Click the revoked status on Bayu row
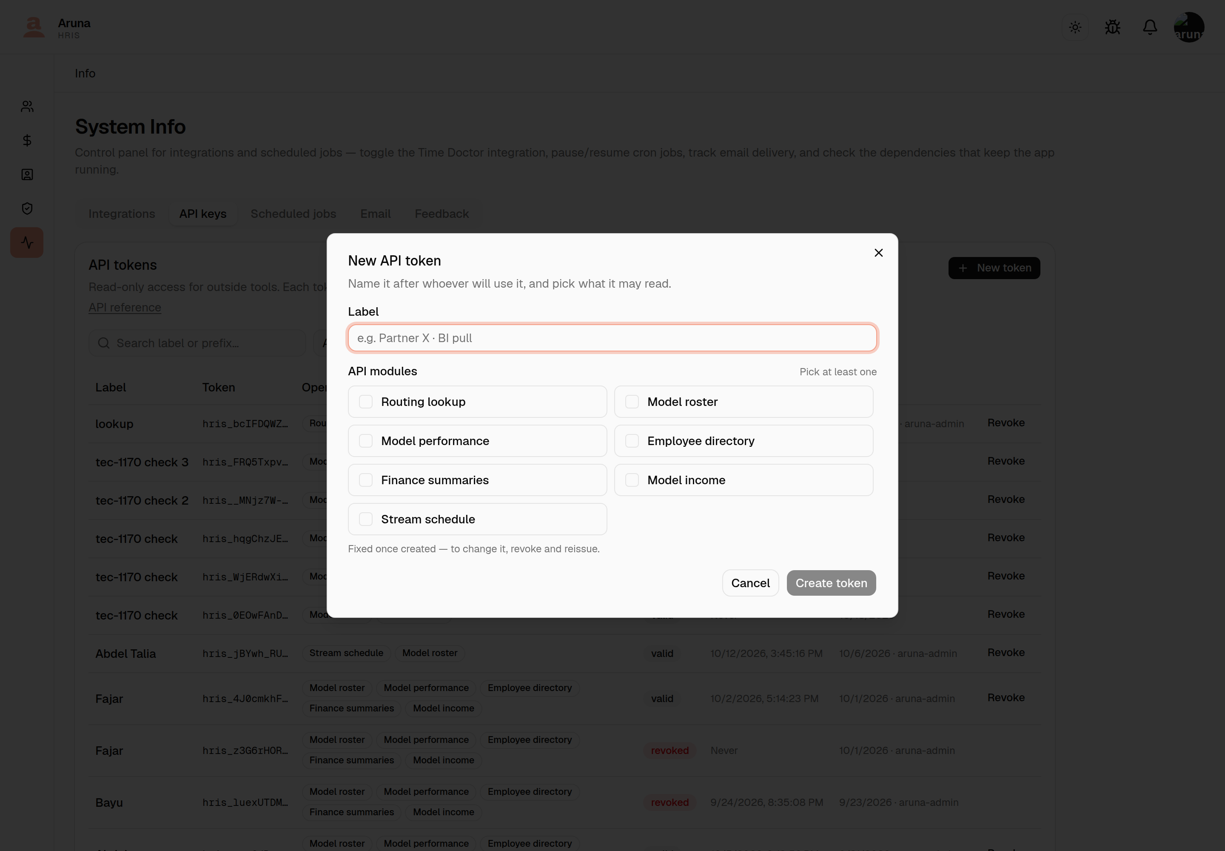The width and height of the screenshot is (1225, 851). pos(669,802)
